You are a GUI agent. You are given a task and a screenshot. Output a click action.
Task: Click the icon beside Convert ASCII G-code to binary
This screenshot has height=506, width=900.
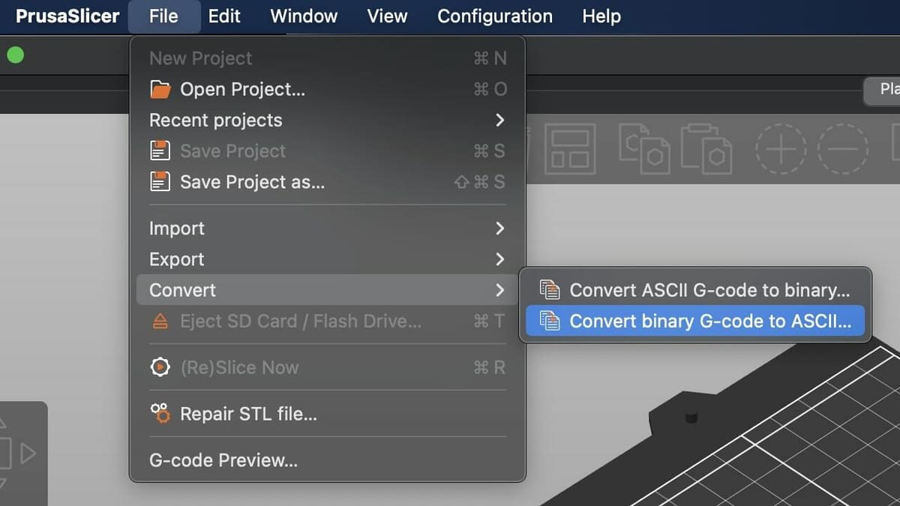550,290
